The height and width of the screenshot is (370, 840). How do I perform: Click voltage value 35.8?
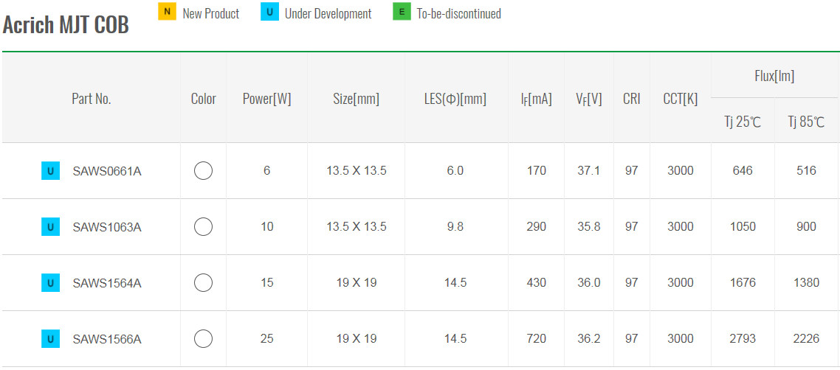589,227
